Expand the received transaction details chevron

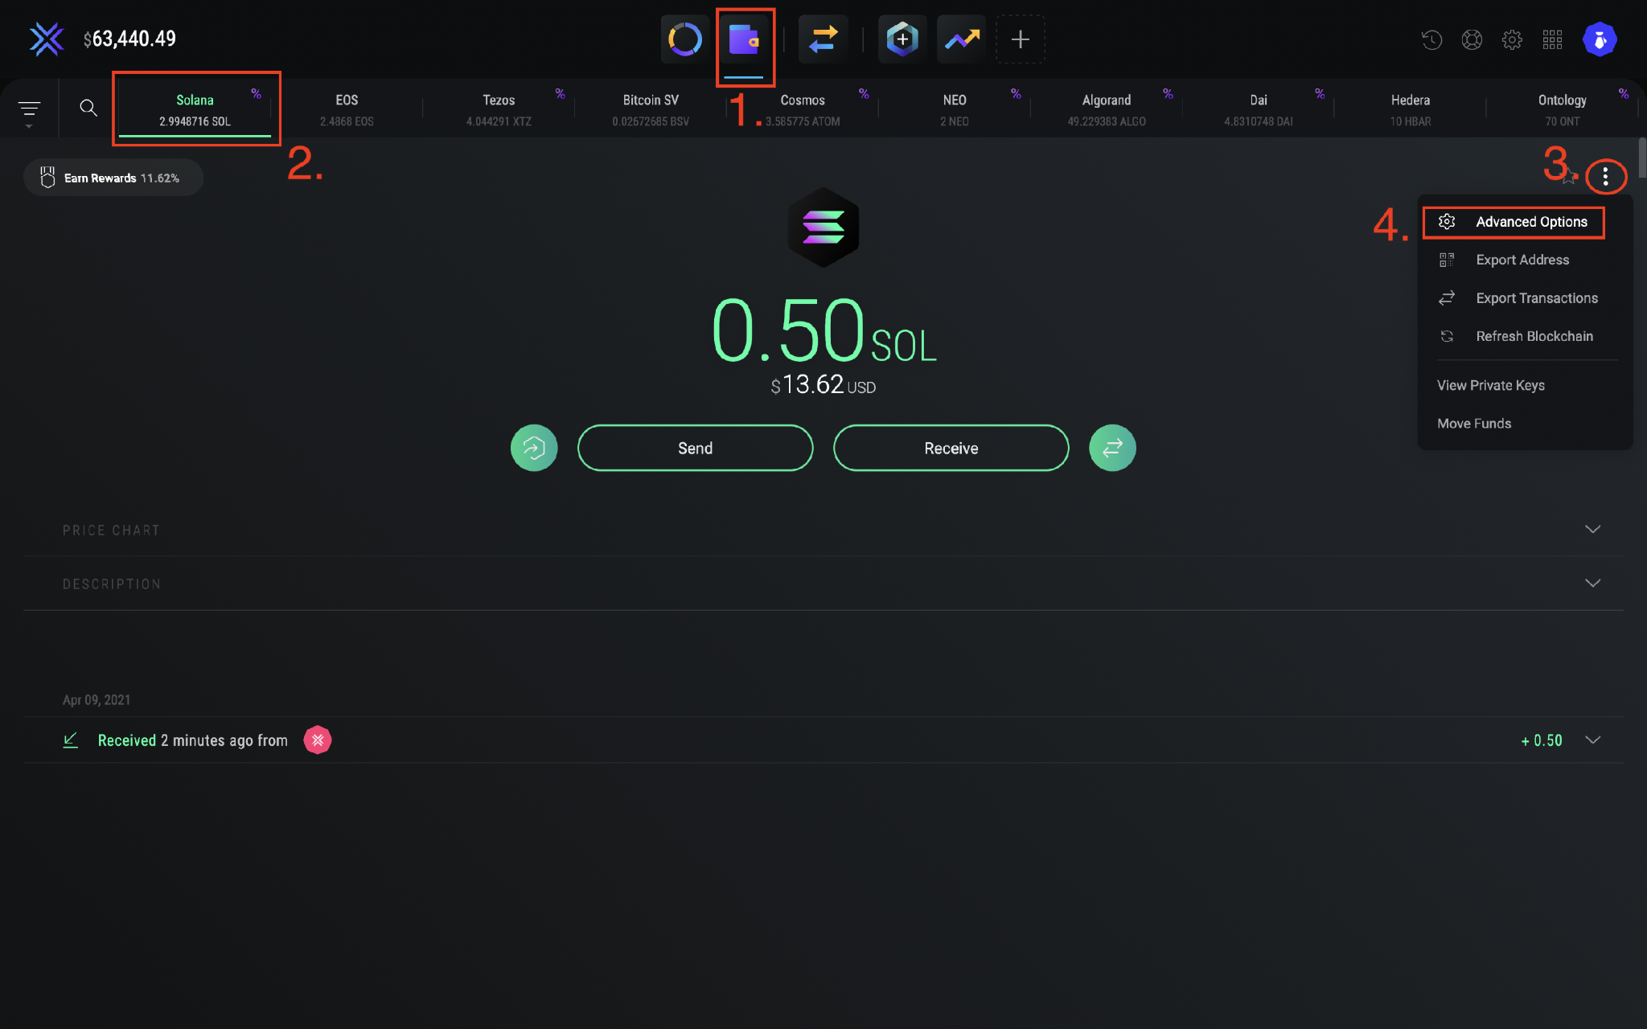[1592, 740]
